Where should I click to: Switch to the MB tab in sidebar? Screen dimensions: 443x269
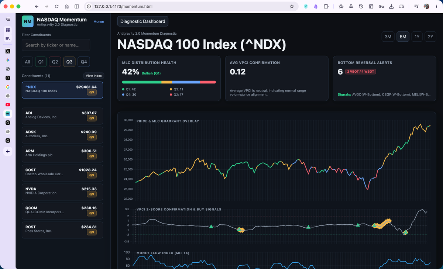point(8,114)
